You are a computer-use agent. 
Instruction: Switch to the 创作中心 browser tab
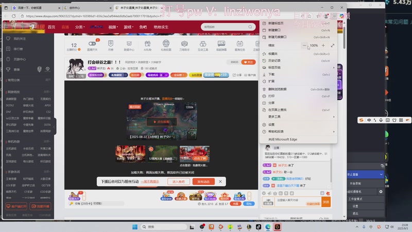tap(88, 8)
